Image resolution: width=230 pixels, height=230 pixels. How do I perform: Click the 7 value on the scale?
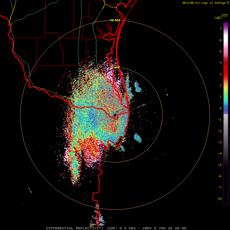[x=221, y=29]
